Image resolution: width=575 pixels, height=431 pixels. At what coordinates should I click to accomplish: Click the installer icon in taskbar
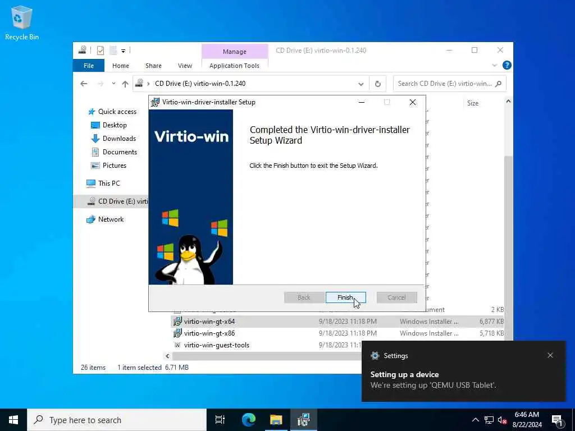304,420
